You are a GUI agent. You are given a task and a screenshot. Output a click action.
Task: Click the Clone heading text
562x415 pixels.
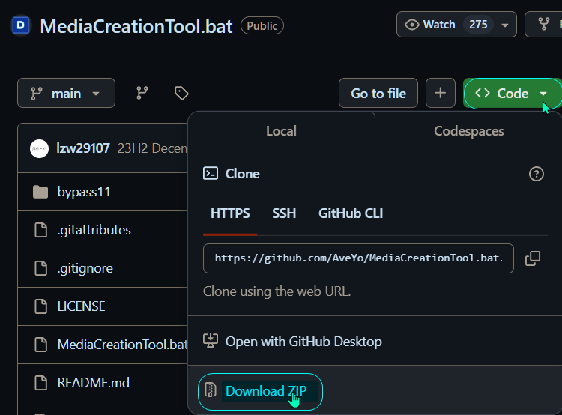click(242, 174)
